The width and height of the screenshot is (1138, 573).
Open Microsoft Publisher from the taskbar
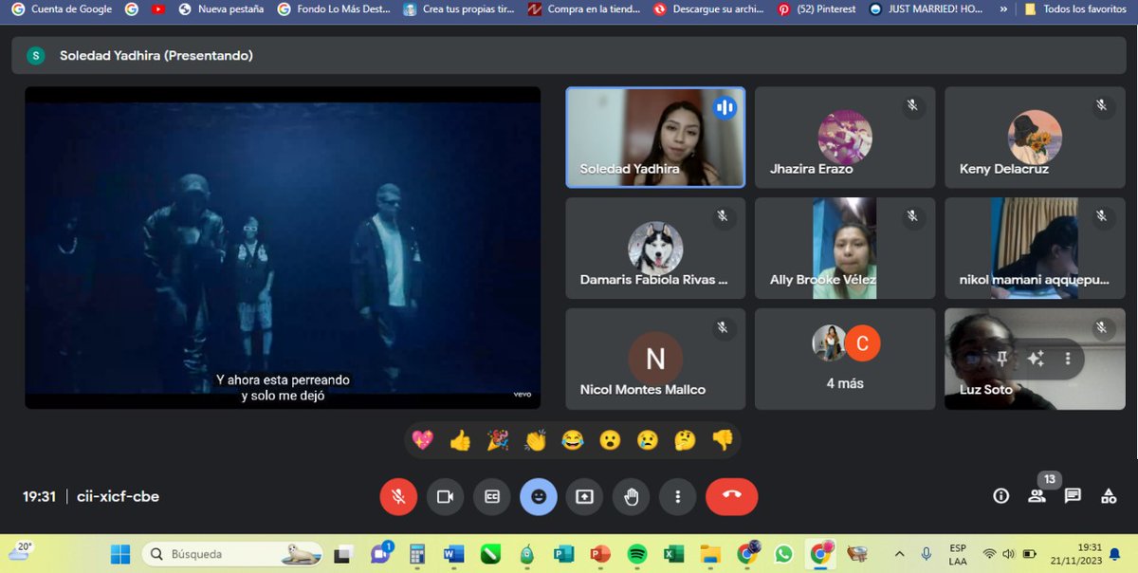click(563, 553)
